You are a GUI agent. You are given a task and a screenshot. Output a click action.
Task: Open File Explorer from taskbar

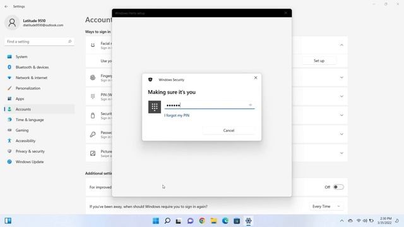click(x=213, y=221)
